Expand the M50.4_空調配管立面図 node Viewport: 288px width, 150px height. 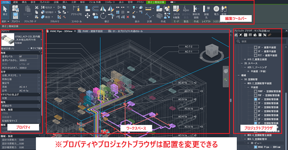(x=245, y=135)
